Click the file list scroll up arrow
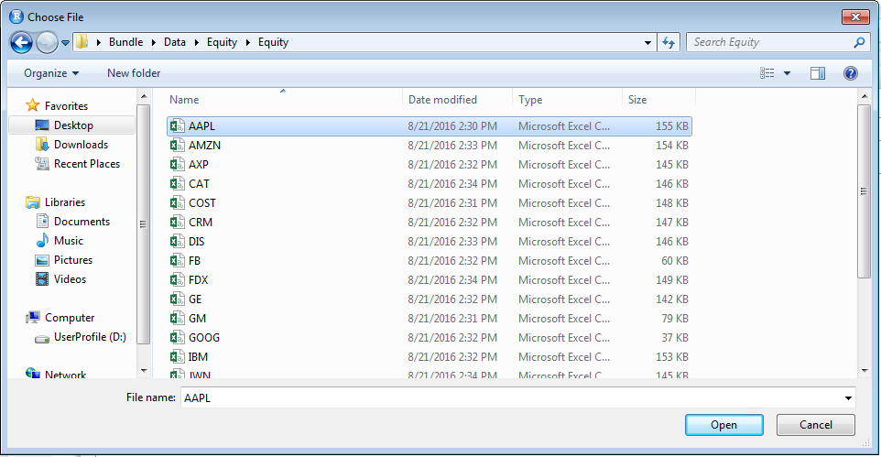 click(x=865, y=97)
